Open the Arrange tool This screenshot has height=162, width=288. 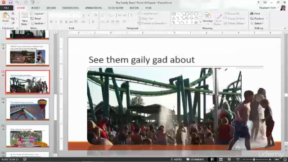coord(208,18)
